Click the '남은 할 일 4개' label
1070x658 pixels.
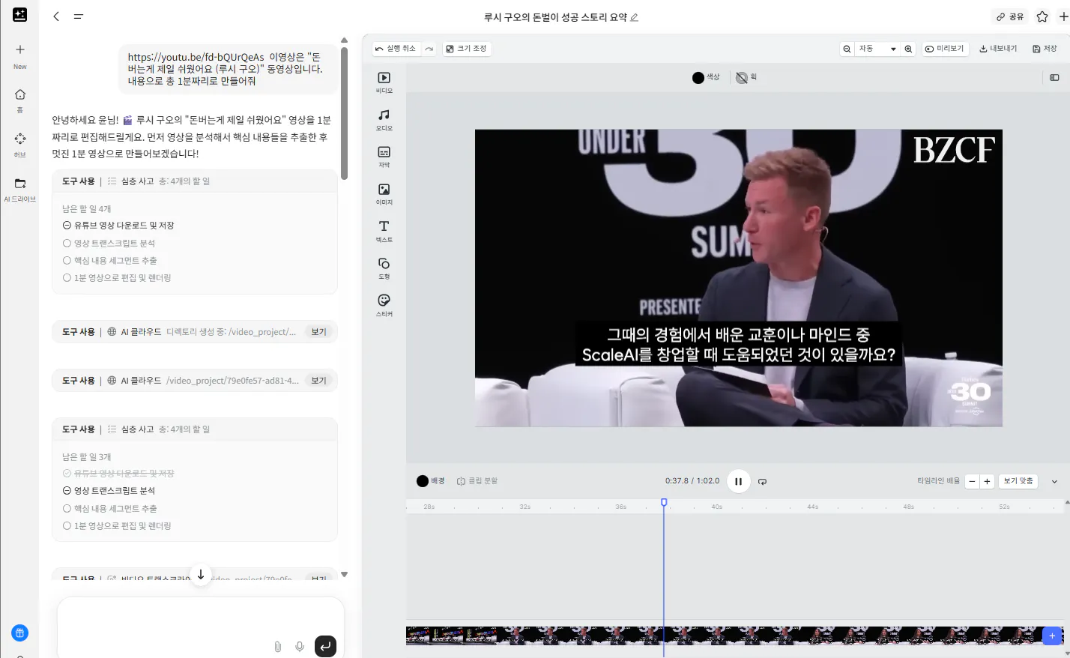[x=87, y=209]
